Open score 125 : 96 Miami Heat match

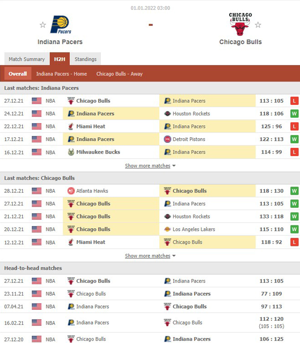pyautogui.click(x=272, y=127)
